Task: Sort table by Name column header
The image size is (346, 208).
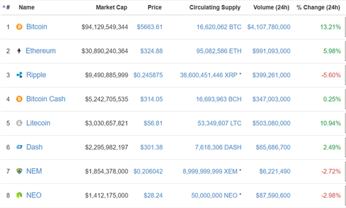Action: pos(27,8)
